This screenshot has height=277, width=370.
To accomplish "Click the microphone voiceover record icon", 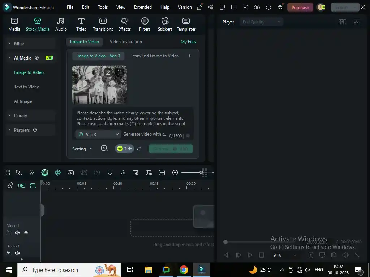I will coord(123,172).
